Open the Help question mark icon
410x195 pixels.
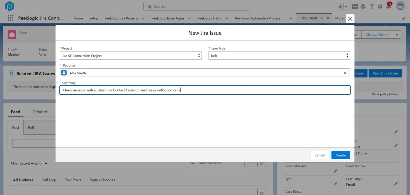pyautogui.click(x=372, y=6)
